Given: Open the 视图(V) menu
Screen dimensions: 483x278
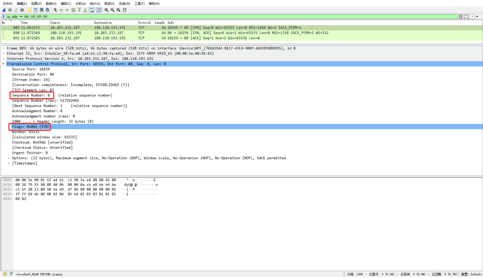Looking at the screenshot, I should click(x=36, y=4).
